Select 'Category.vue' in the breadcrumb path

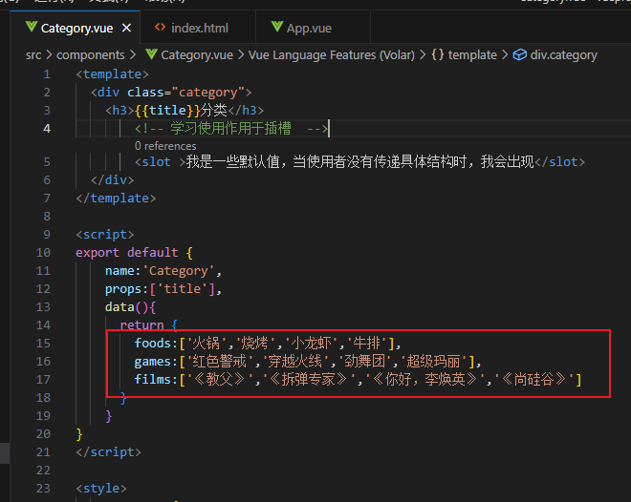[x=197, y=55]
